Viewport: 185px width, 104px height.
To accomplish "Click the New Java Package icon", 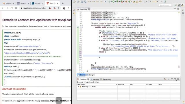I will click(126, 1).
